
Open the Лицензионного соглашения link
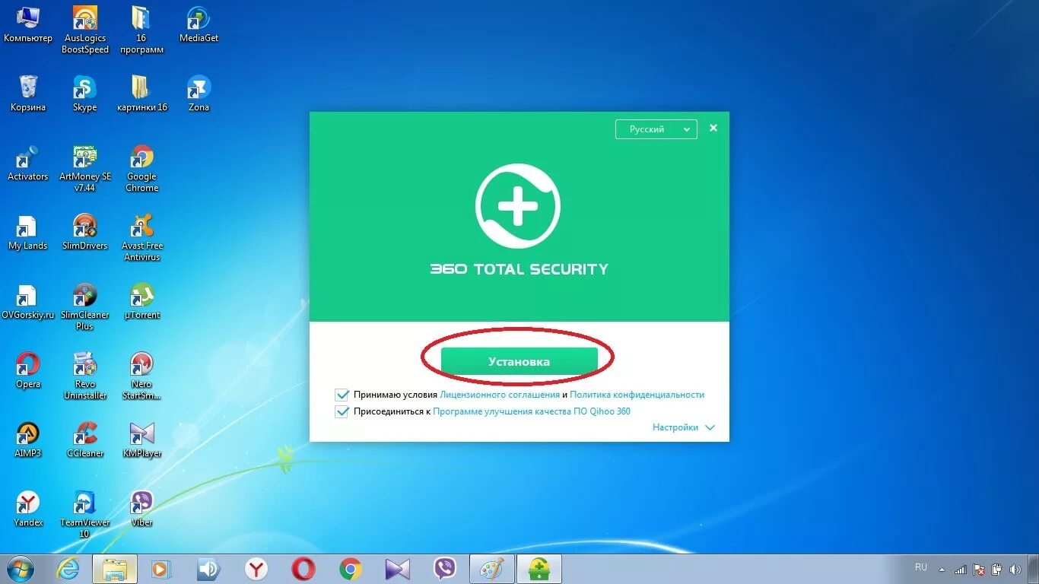coord(499,395)
